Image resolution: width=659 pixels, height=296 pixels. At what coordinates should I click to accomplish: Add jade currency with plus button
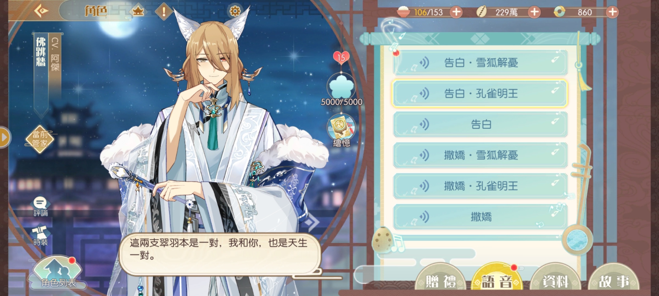[x=612, y=12]
